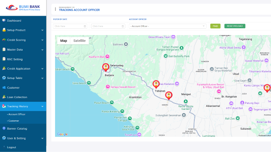This screenshot has height=152, width=271.
Task: Click the RESET/RELOAD button
Action: [235, 26]
